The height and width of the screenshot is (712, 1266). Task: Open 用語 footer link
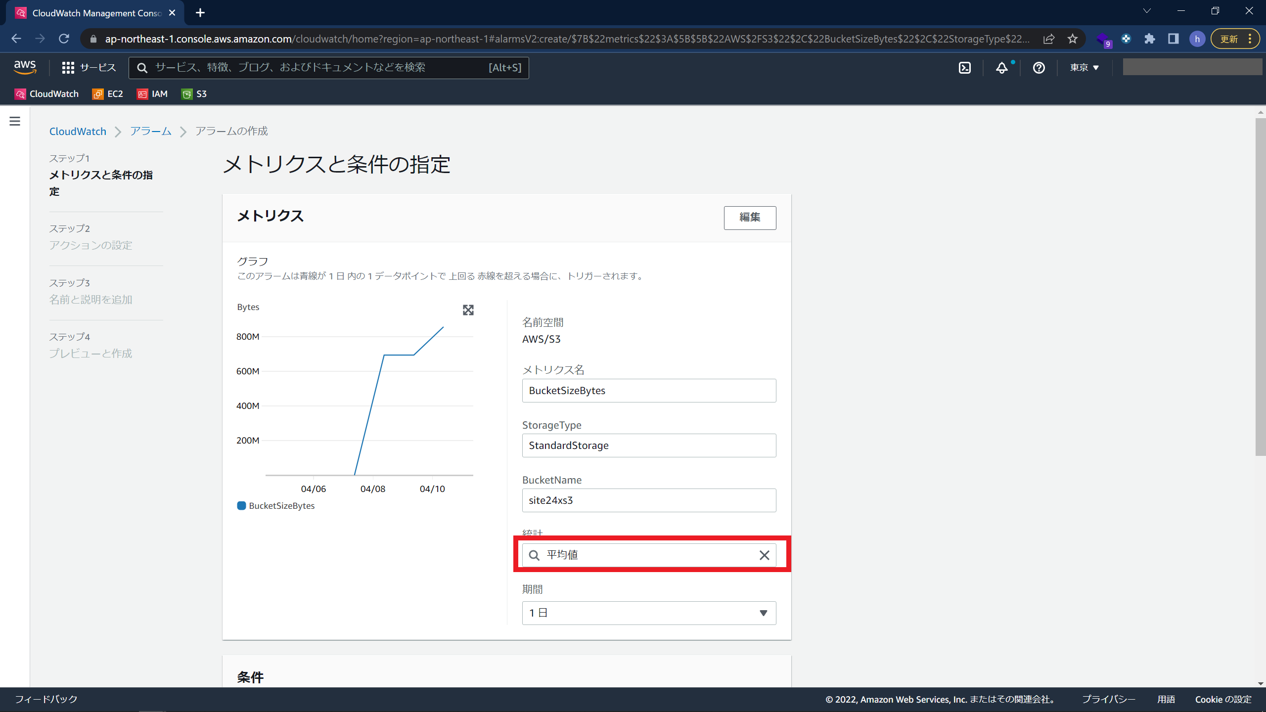tap(1166, 699)
